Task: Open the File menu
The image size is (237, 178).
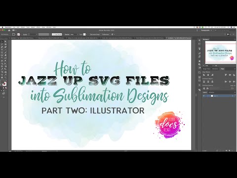Action: (14, 27)
